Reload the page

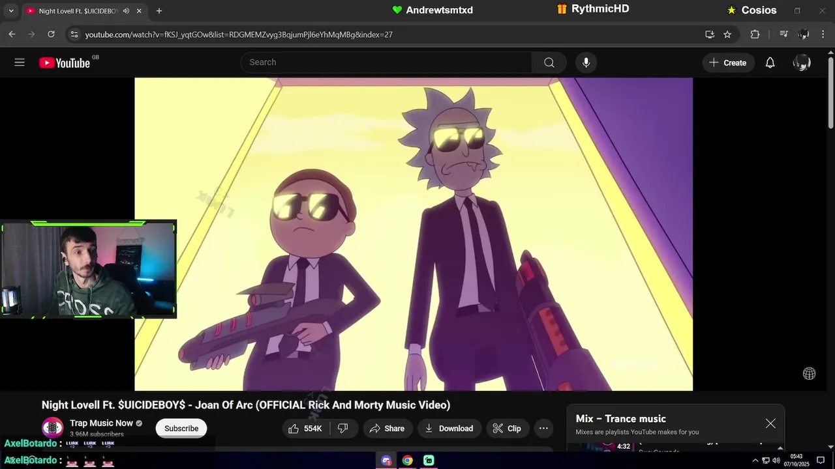pyautogui.click(x=51, y=35)
